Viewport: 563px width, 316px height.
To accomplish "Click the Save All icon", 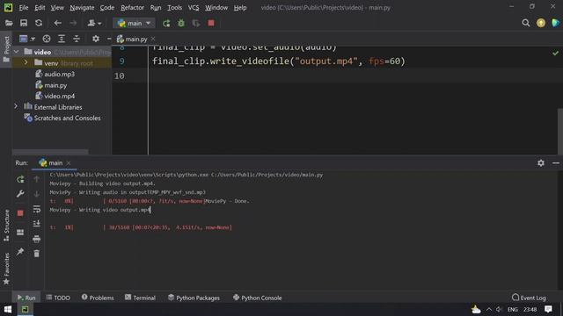I will point(24,24).
